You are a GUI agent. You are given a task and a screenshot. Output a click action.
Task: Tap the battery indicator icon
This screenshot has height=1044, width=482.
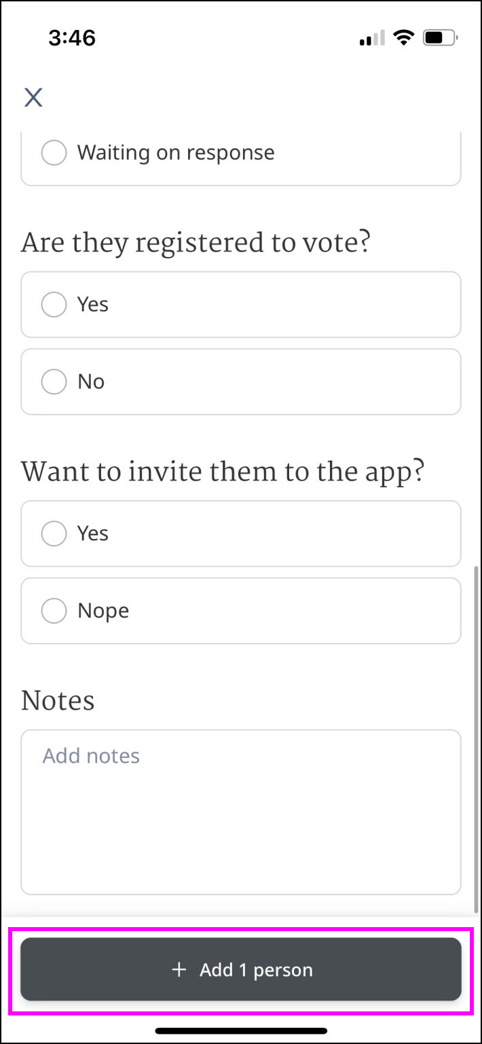coord(441,38)
